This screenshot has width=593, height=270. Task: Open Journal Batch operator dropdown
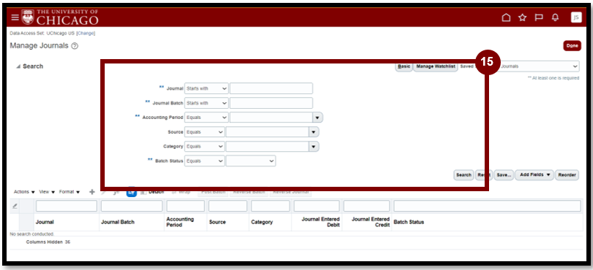206,103
